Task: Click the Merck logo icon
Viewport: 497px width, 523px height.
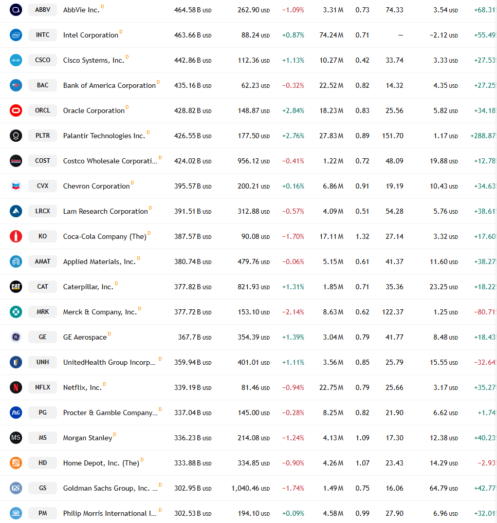Action: point(16,312)
